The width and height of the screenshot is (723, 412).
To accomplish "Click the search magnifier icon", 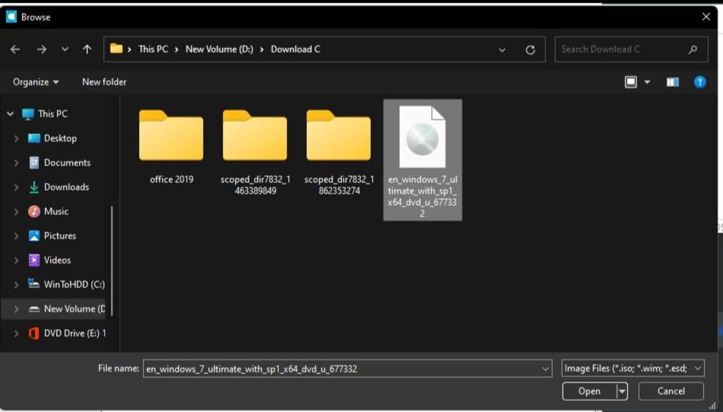I will click(693, 49).
